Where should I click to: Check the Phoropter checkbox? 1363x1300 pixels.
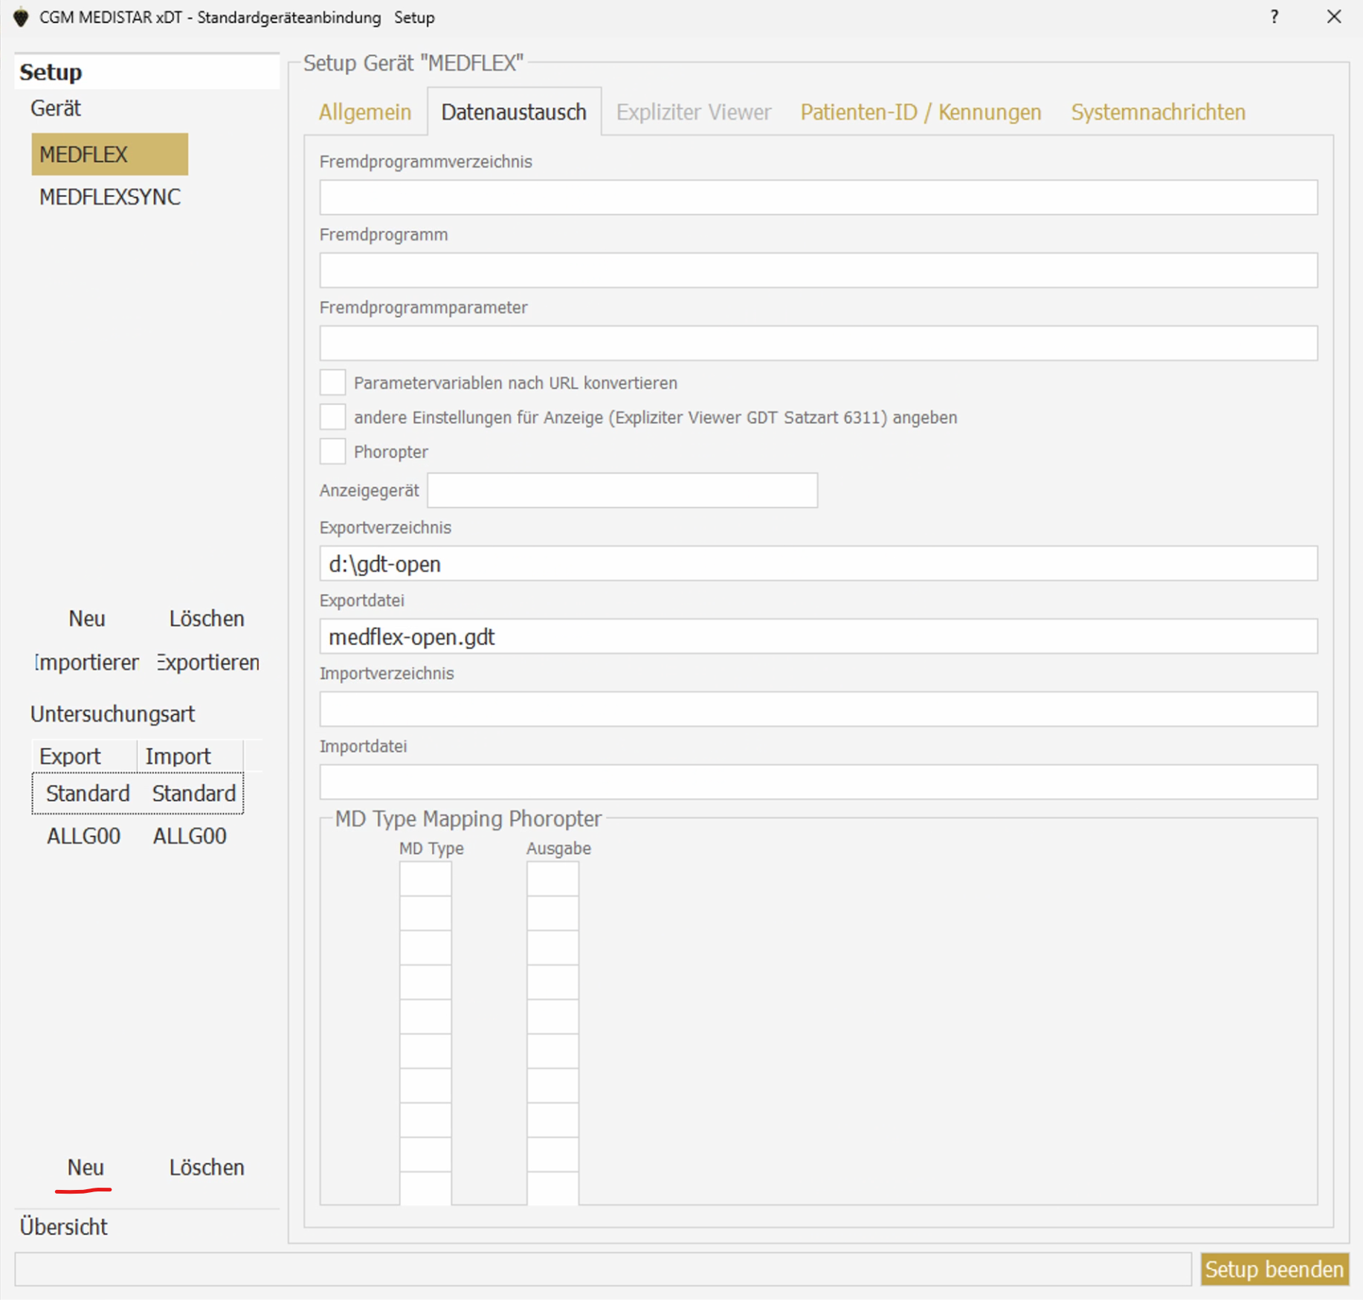pos(332,451)
